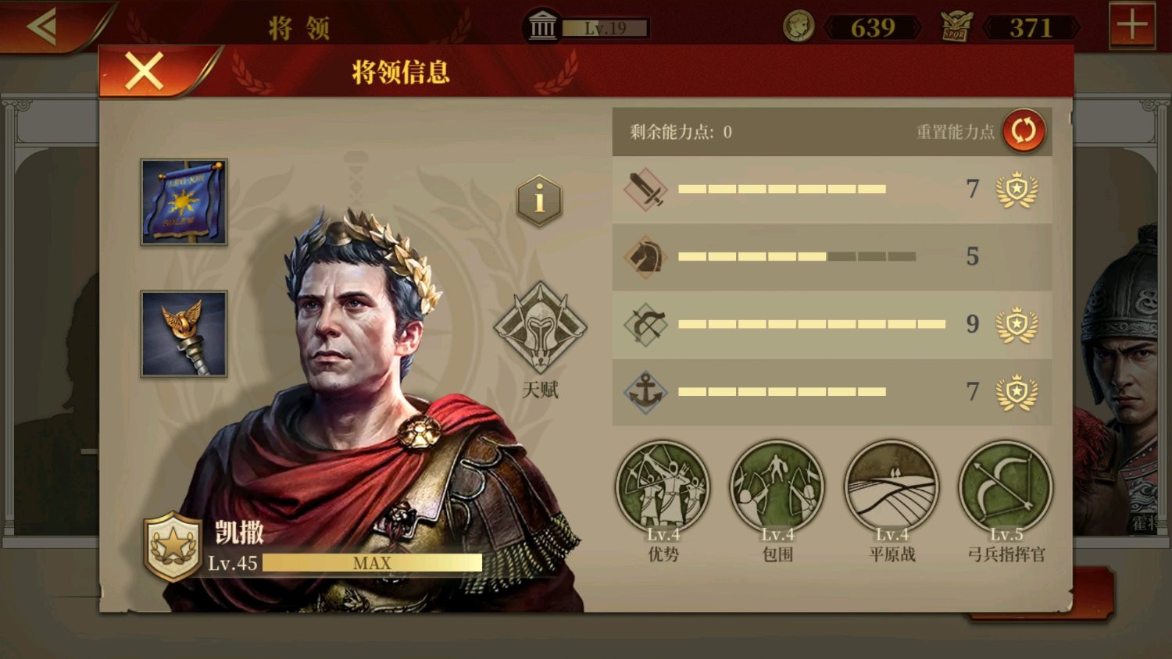Tap the cavalry horse ability icon
Screen dimensions: 1172x659
(645, 256)
